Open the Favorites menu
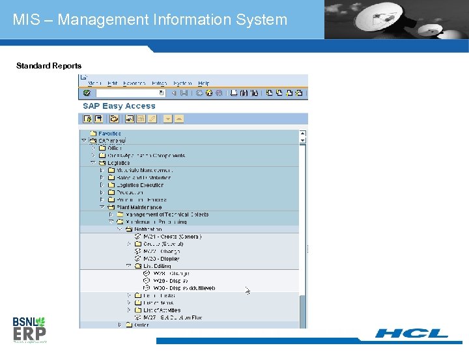The width and height of the screenshot is (469, 352). click(x=134, y=83)
